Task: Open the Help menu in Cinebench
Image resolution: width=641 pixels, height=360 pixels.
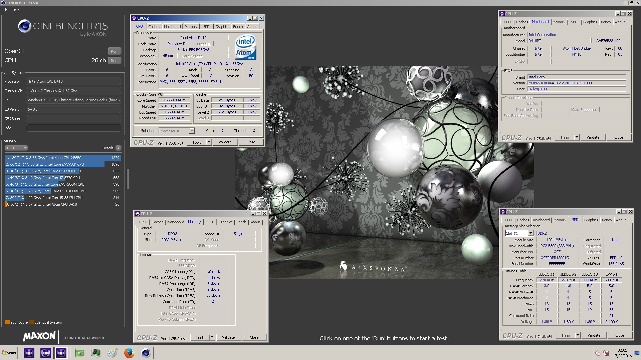Action: (x=16, y=10)
